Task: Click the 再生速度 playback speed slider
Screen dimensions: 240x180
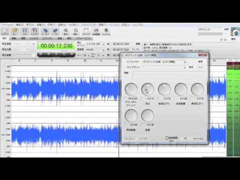Action: click(23, 44)
